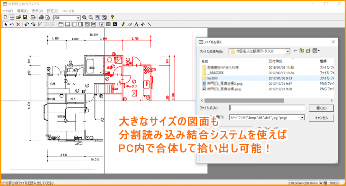The image size is (346, 186).
Task: Create a new blank document
Action: click(6, 17)
